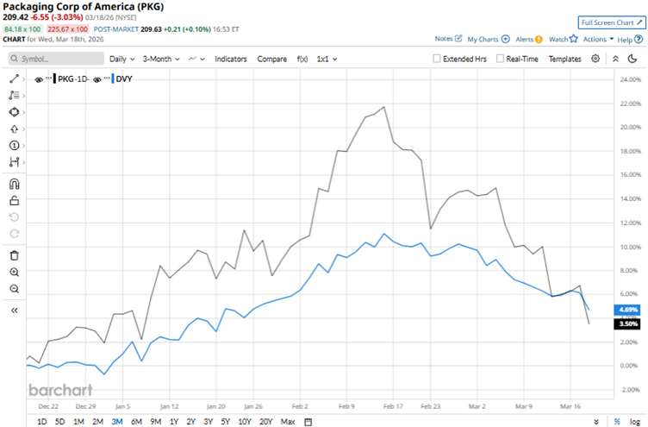Open the Fibonacci/text annotation tool
The image size is (648, 427).
(x=14, y=96)
